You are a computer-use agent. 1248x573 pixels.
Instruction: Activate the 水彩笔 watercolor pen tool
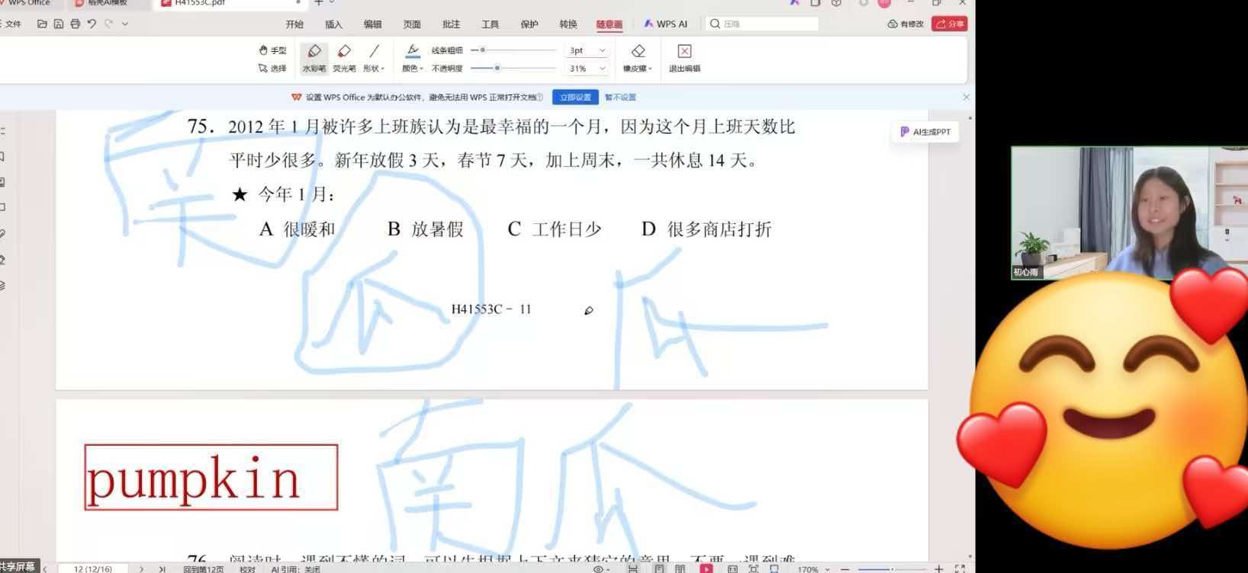click(x=314, y=58)
